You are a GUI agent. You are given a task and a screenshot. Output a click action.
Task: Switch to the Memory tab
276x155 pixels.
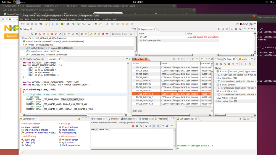114,119
